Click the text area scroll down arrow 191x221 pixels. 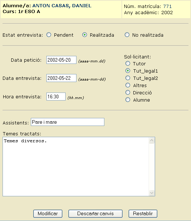coord(152,193)
